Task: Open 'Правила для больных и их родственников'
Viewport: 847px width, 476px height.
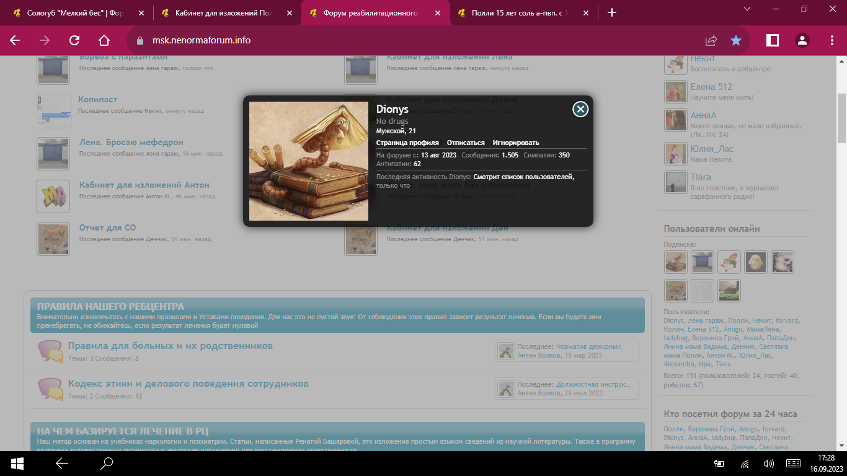Action: 171,346
